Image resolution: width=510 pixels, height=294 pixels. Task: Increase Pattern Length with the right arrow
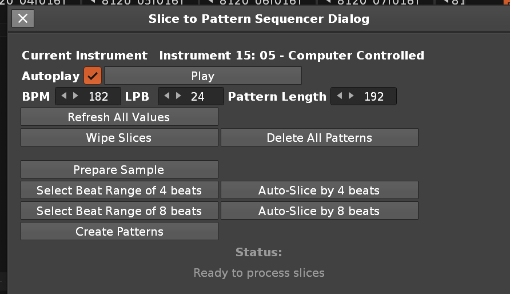(351, 96)
